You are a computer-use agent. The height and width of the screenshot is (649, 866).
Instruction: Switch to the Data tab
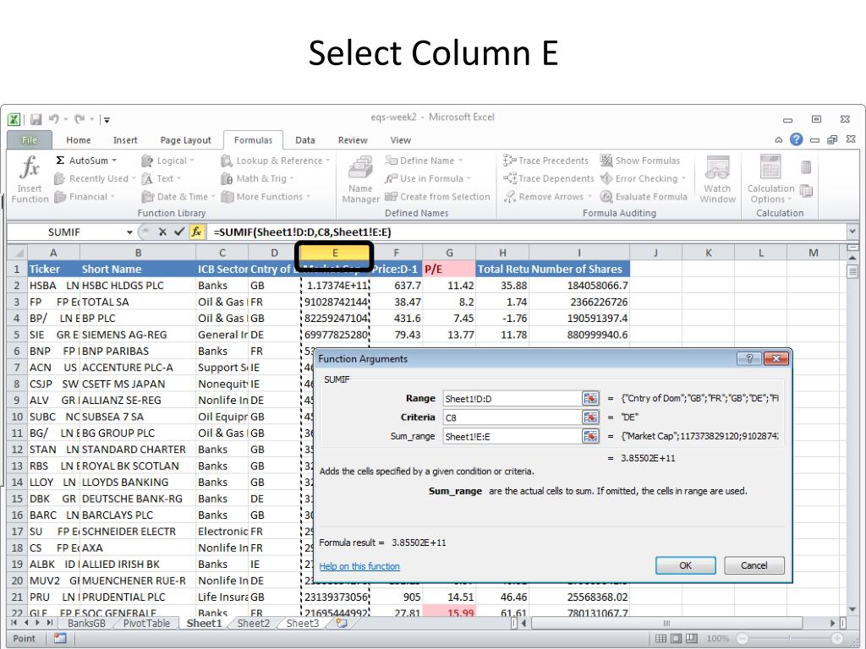[304, 140]
